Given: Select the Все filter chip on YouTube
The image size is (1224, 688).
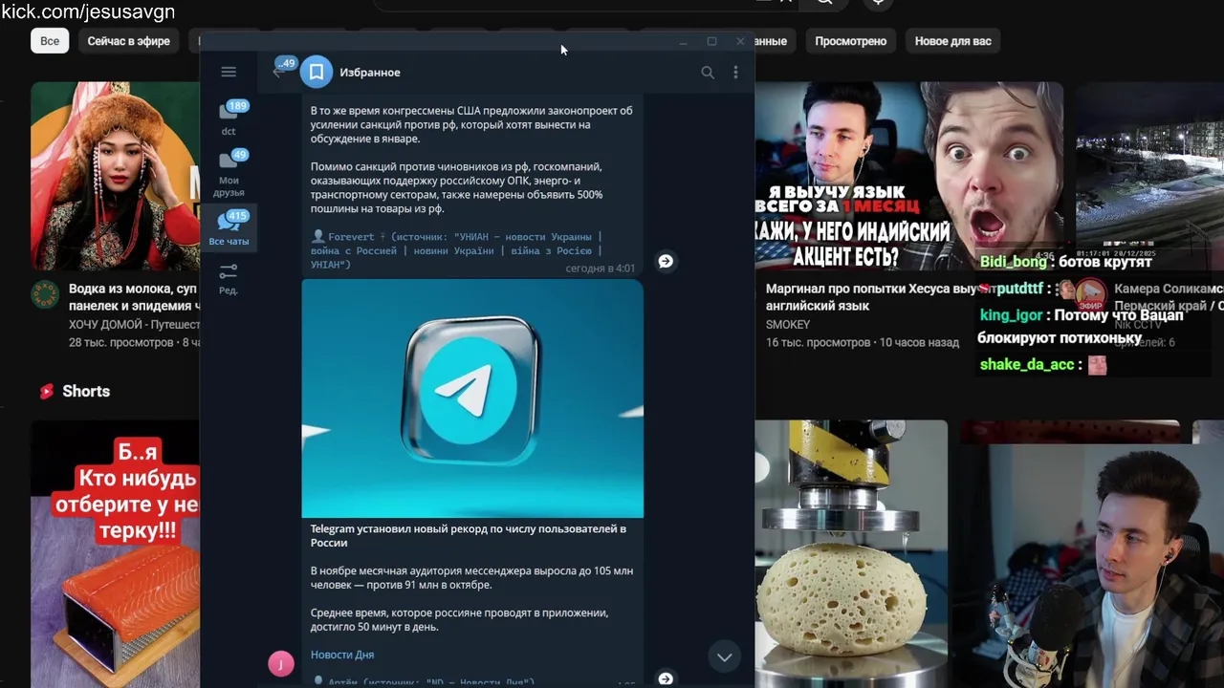Looking at the screenshot, I should click(x=50, y=41).
